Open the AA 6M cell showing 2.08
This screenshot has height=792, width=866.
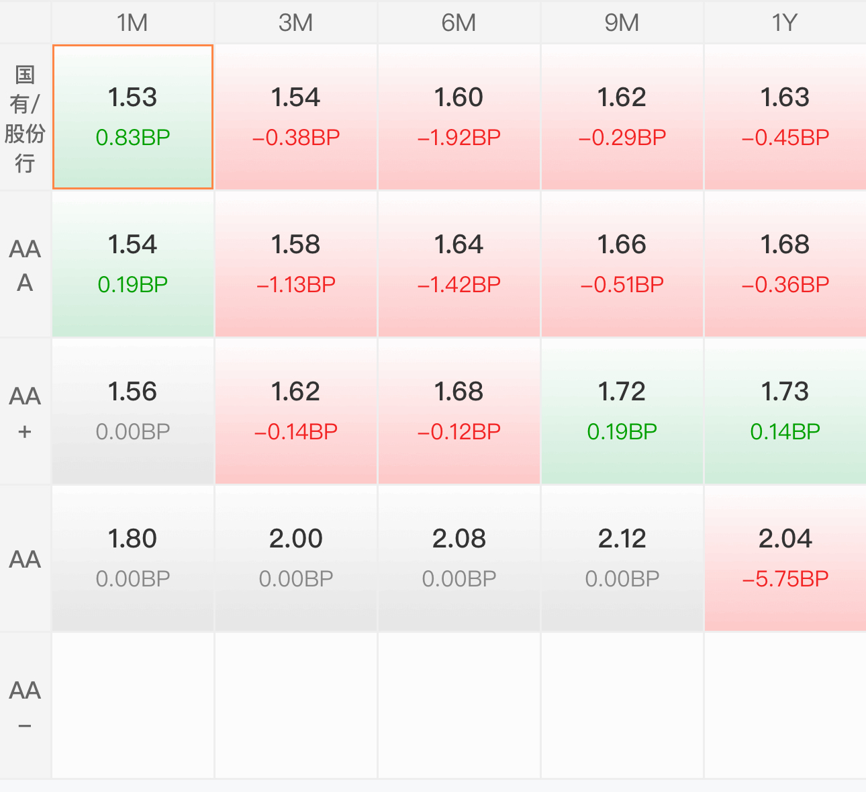point(459,558)
